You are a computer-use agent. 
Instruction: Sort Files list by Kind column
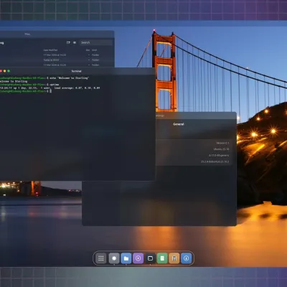(95, 50)
